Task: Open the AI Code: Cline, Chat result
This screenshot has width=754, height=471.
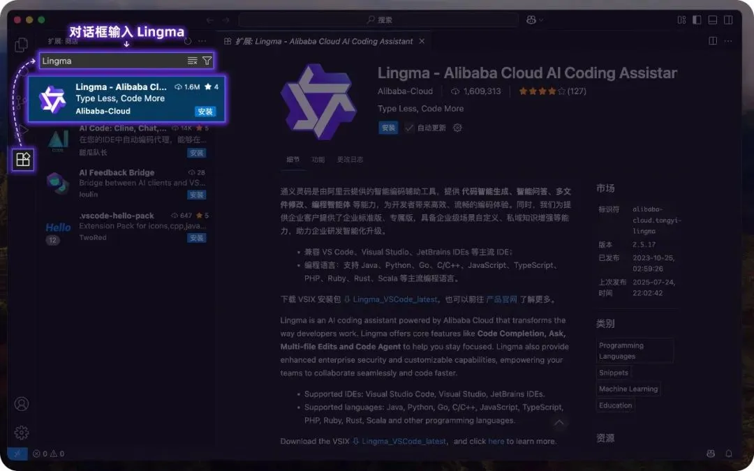Action: tap(126, 140)
